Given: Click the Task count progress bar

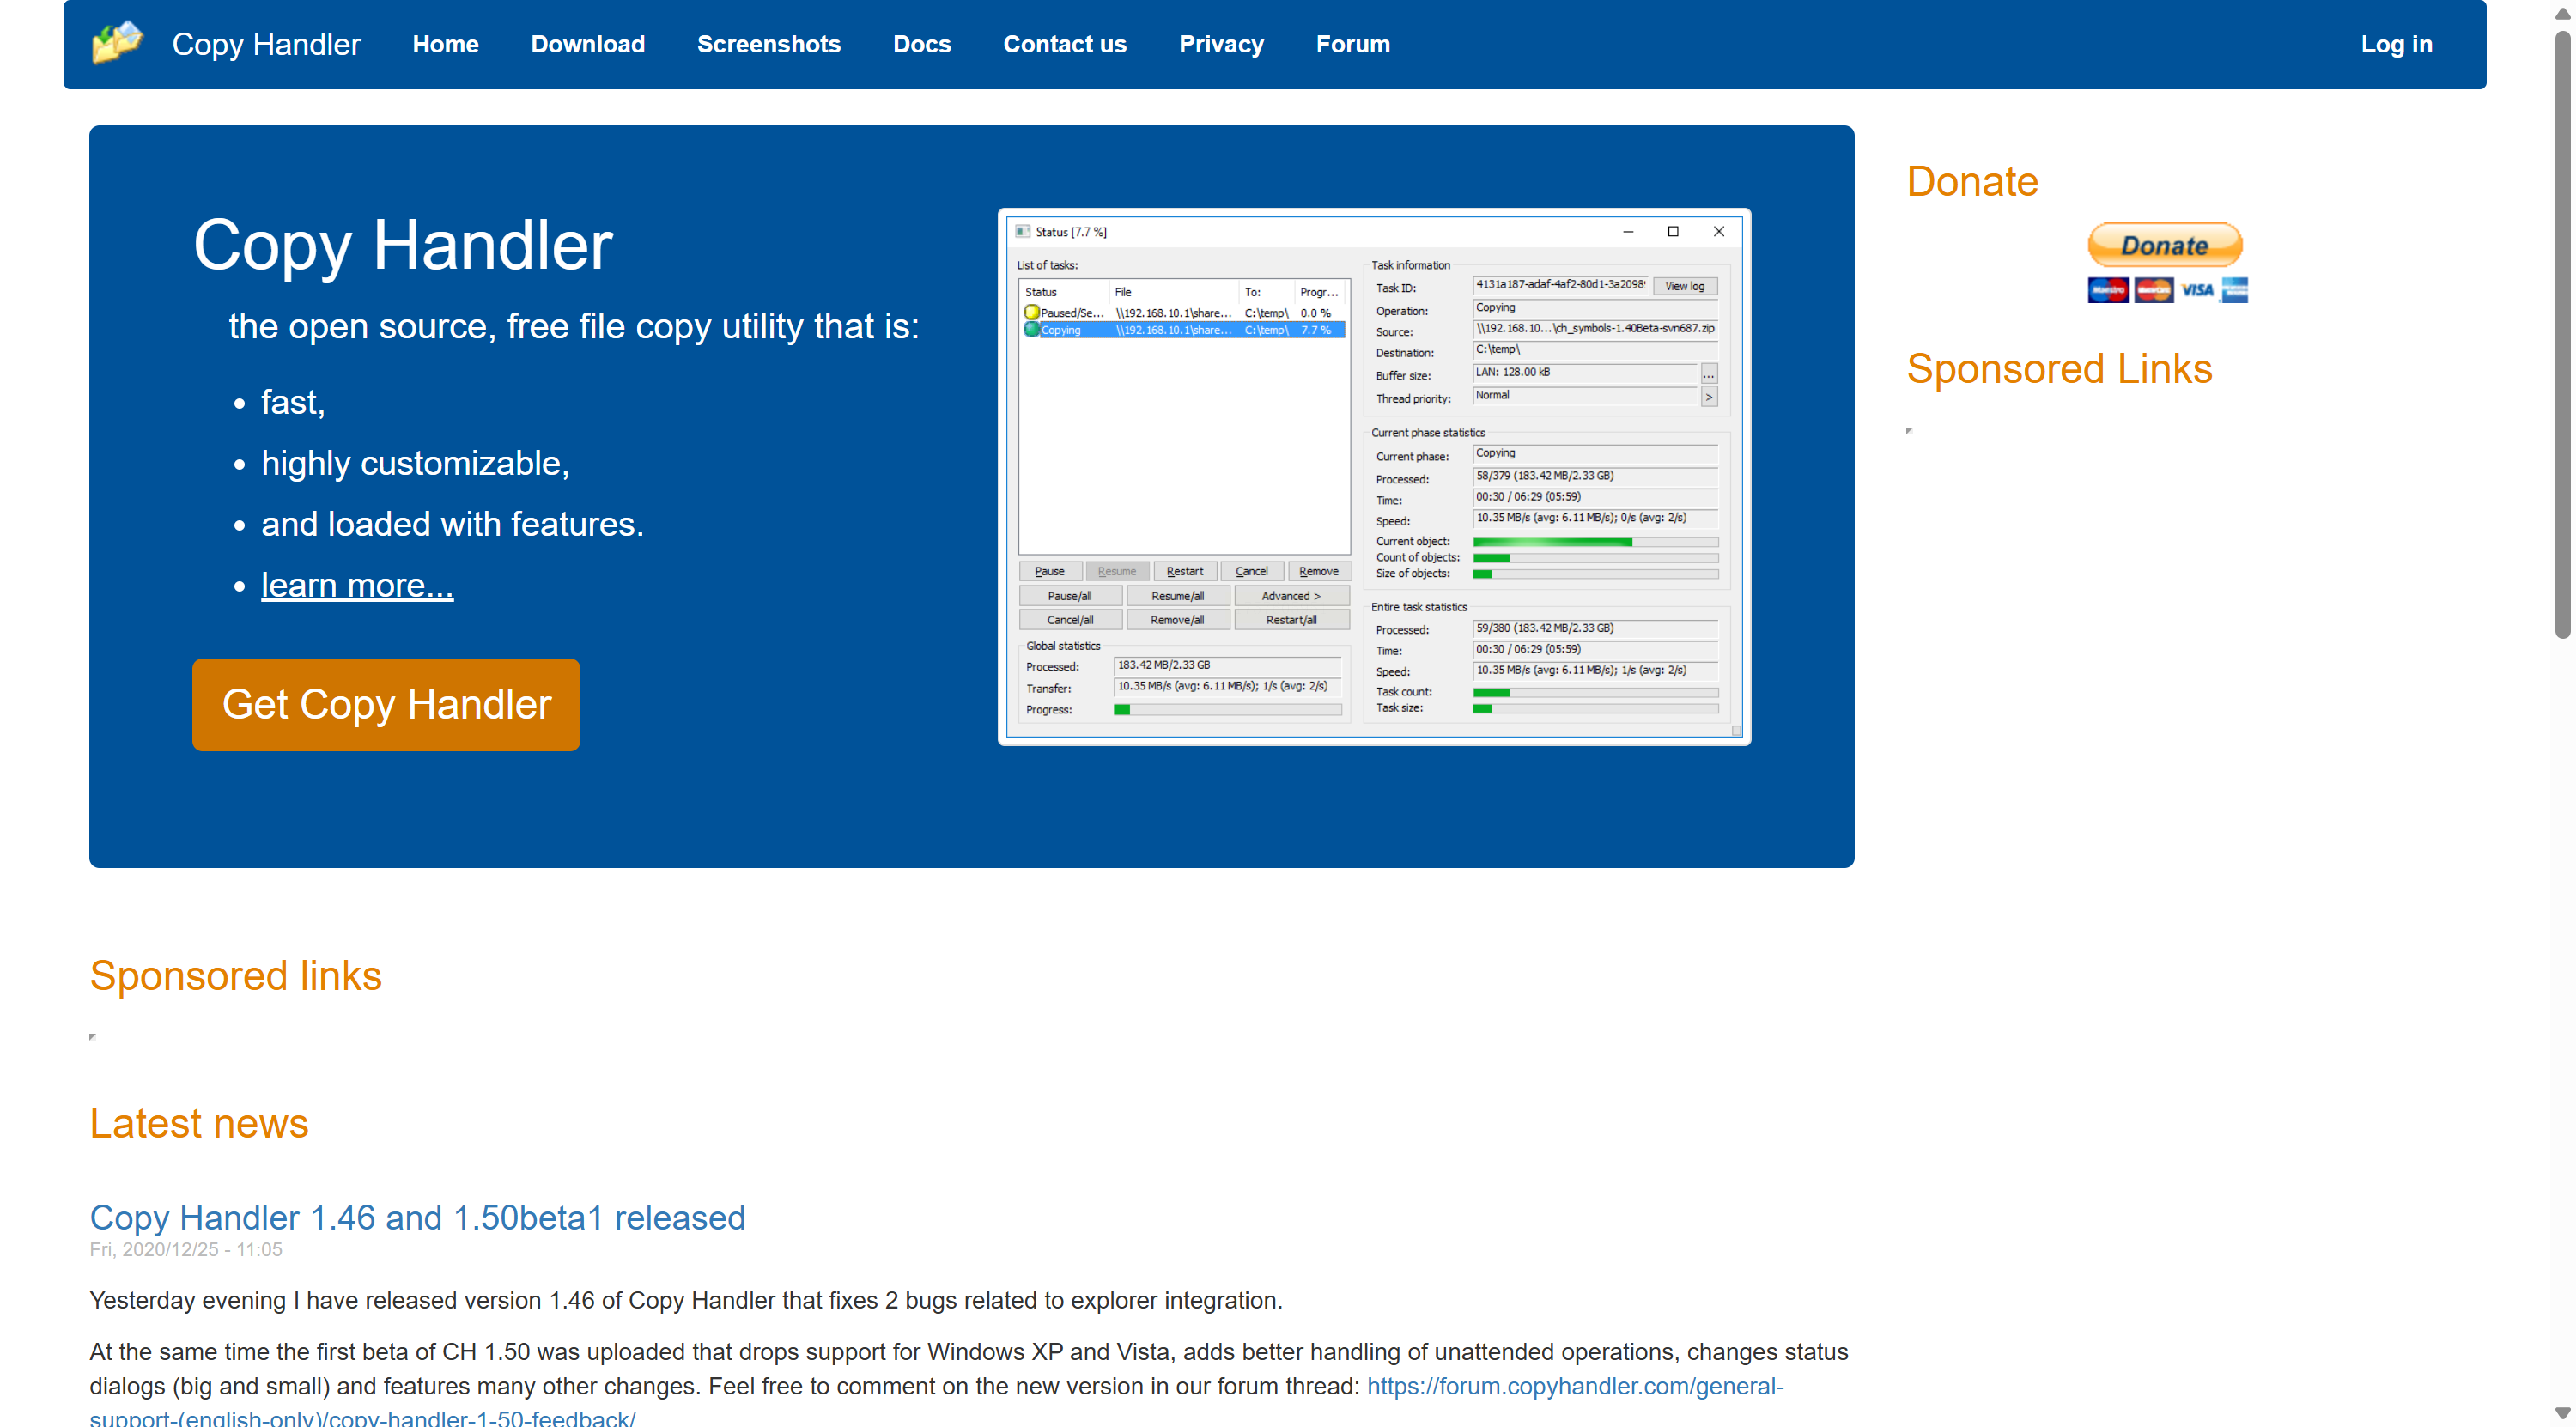Looking at the screenshot, I should (x=1596, y=692).
